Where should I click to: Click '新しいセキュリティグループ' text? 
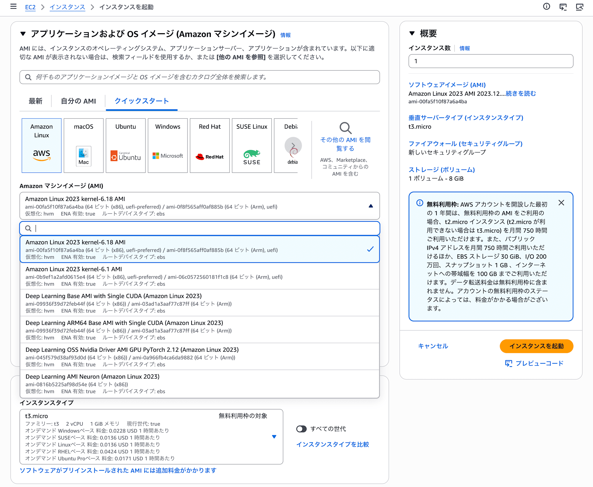(x=447, y=152)
